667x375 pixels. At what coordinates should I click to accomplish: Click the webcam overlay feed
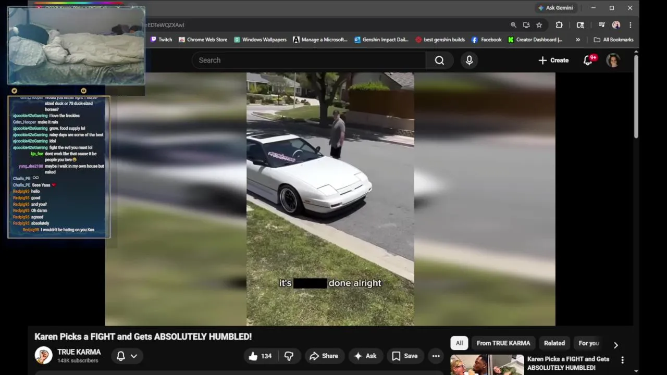tap(76, 45)
